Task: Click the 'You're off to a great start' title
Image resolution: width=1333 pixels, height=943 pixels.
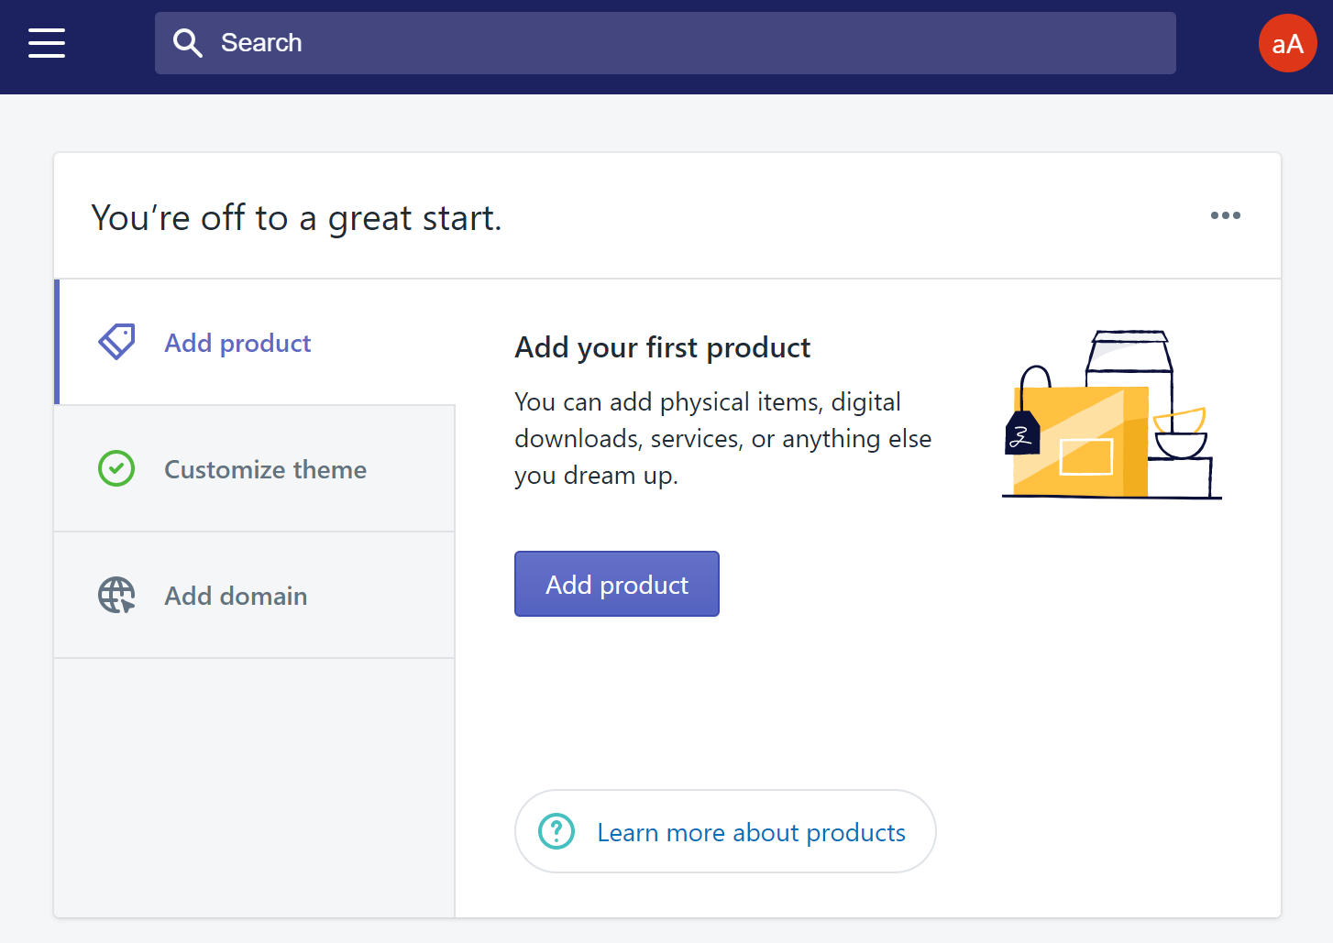Action: click(296, 218)
